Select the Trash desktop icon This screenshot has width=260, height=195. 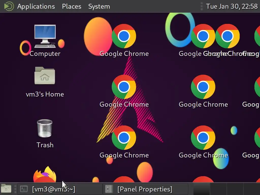point(45,128)
